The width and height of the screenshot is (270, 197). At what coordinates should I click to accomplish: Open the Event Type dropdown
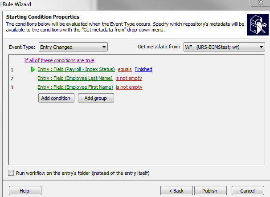[73, 47]
